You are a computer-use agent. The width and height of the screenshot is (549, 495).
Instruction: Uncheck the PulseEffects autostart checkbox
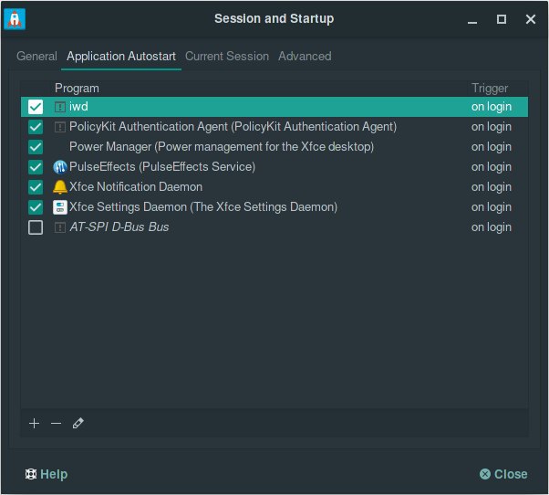[x=36, y=167]
